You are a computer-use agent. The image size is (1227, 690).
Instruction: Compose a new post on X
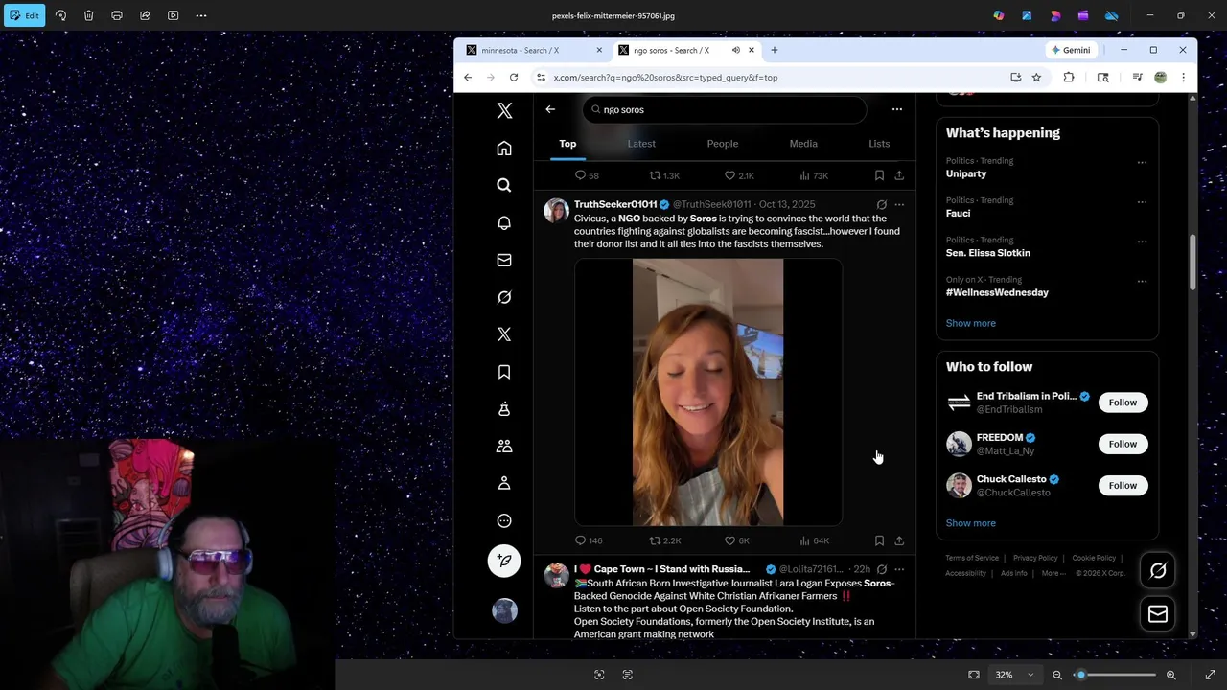[x=504, y=561]
